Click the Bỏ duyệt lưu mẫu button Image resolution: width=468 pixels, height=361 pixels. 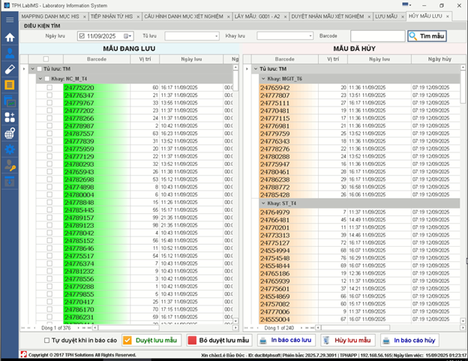click(218, 340)
